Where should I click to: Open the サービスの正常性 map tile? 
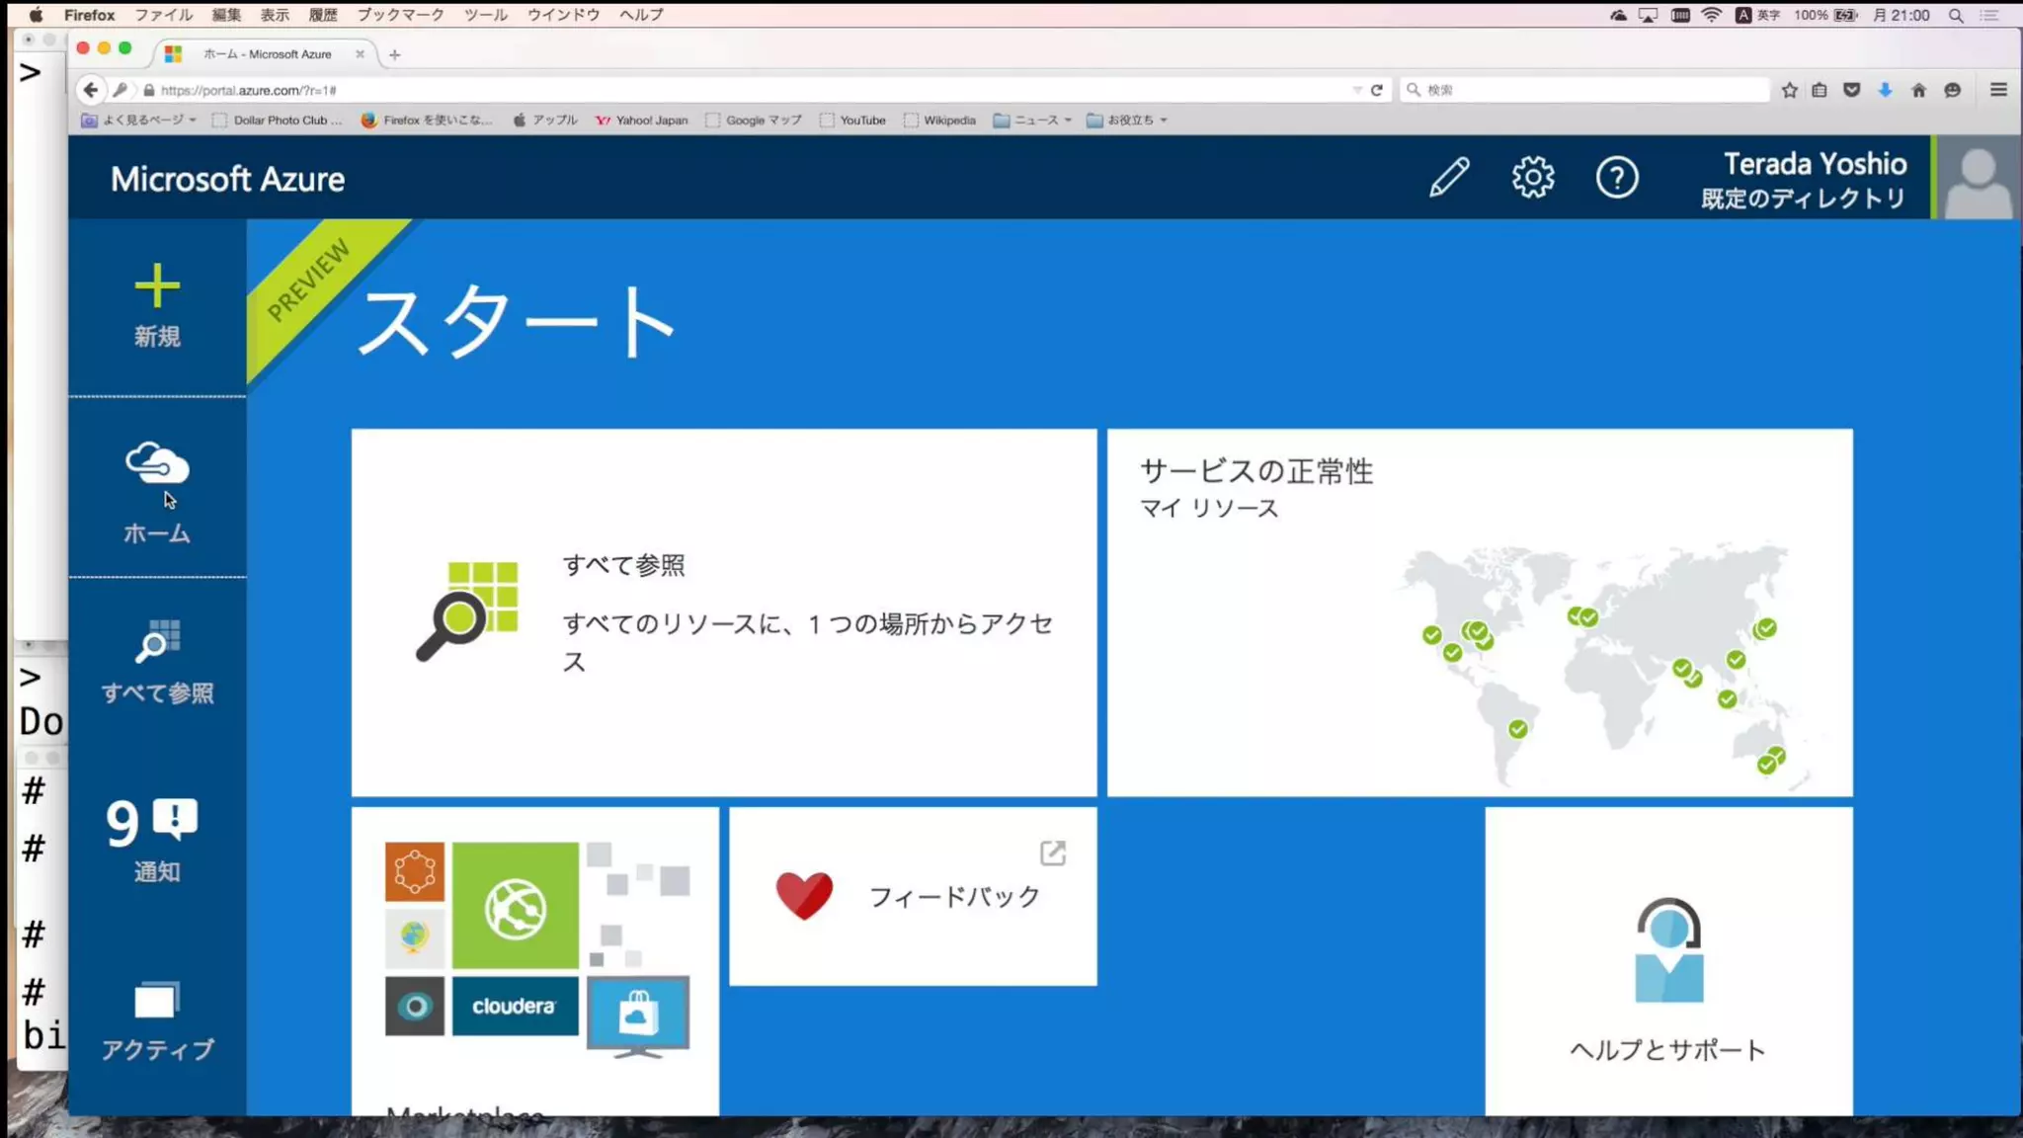[1480, 612]
